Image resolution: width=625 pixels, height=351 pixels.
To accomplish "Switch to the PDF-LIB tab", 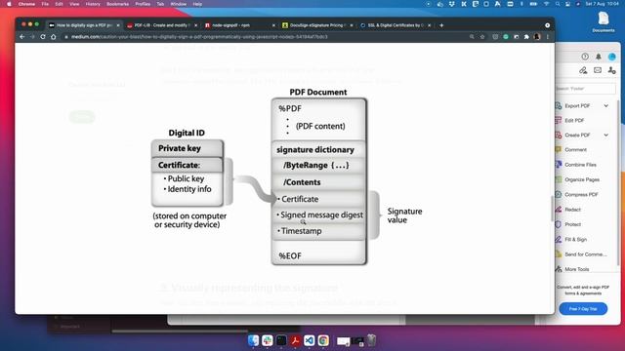I will pos(163,25).
